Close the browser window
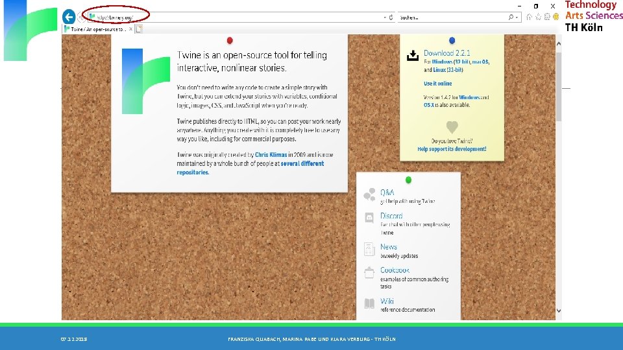The height and width of the screenshot is (350, 623). (x=553, y=6)
